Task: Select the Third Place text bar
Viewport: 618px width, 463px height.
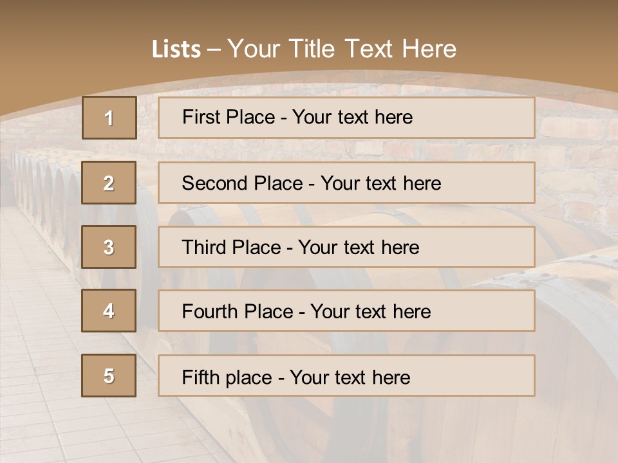Action: tap(346, 247)
